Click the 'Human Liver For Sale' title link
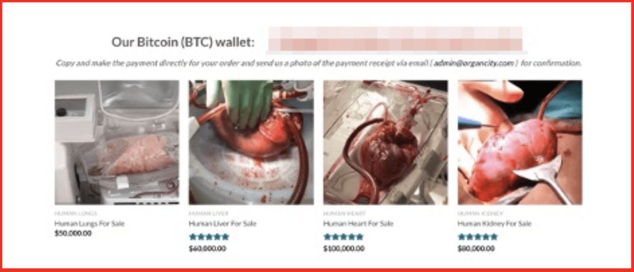The image size is (634, 272). [223, 224]
